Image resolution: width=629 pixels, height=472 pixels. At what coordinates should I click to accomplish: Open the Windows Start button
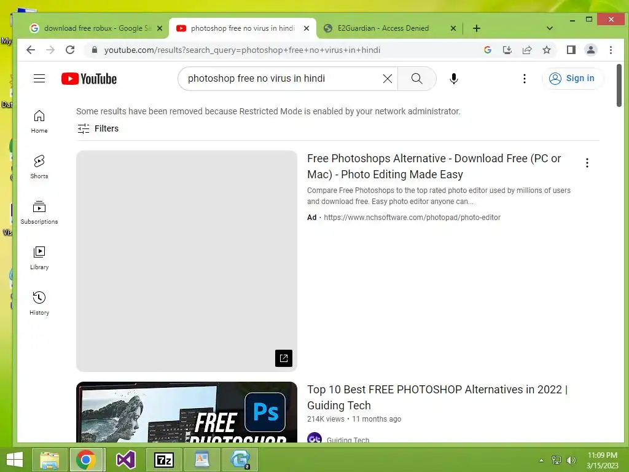coord(15,460)
